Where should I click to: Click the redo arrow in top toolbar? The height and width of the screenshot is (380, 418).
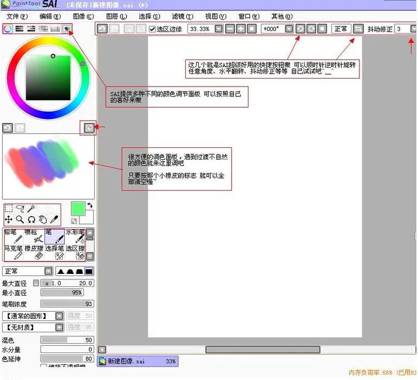pyautogui.click(x=114, y=29)
